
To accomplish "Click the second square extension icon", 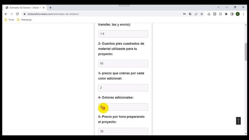I will tap(214, 14).
